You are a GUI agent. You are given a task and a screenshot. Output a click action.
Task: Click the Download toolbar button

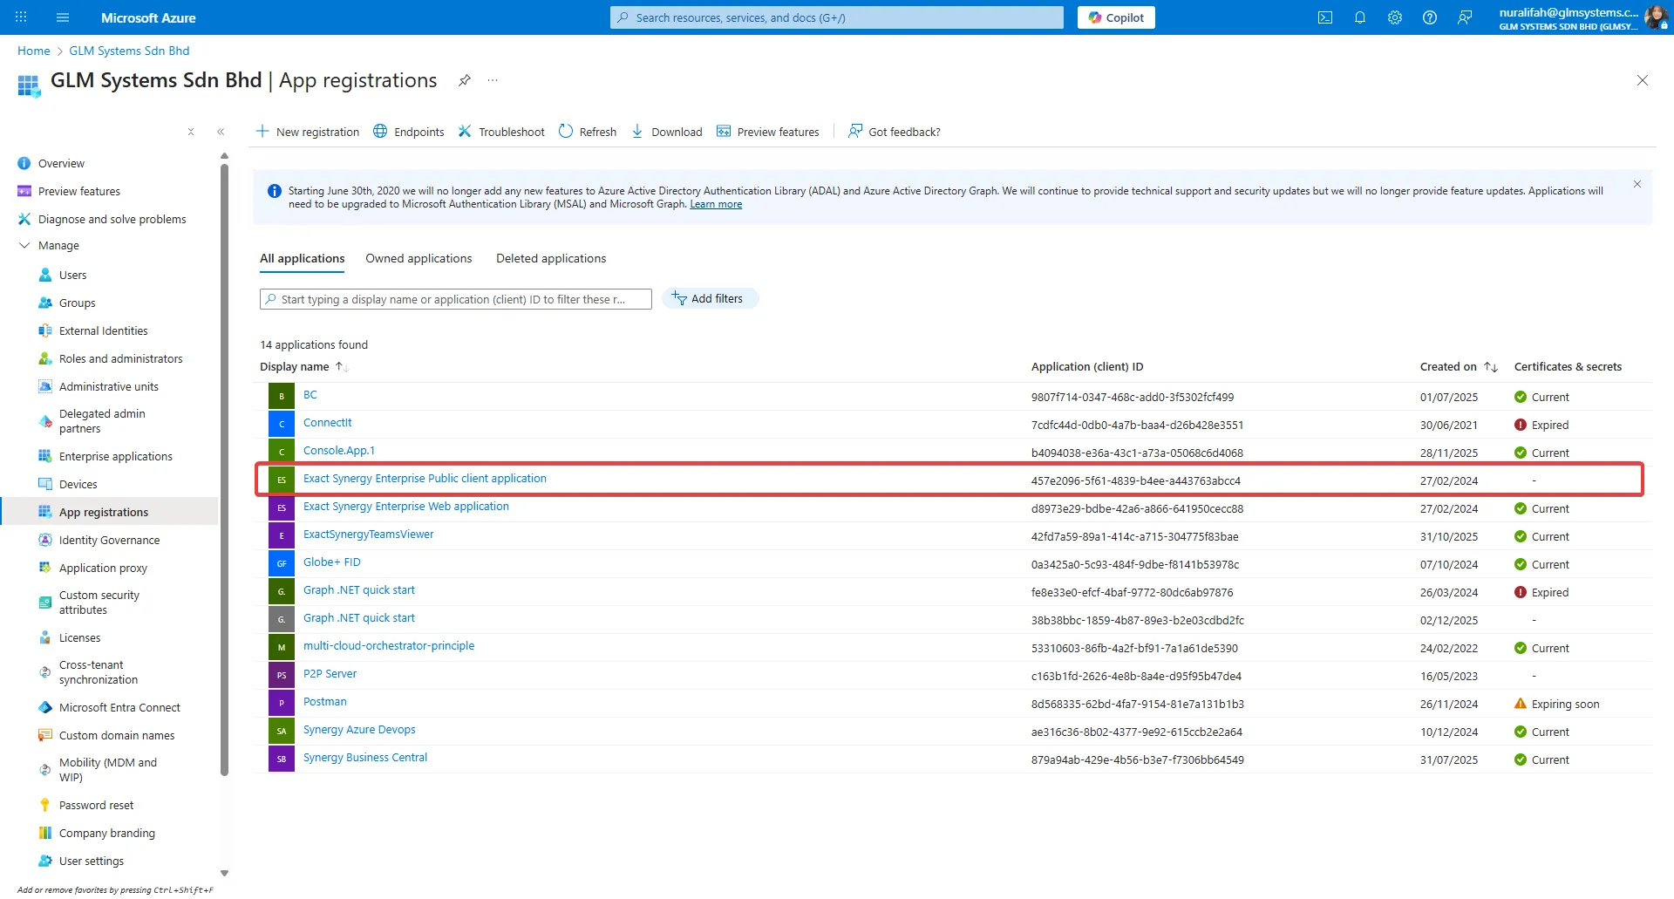click(666, 132)
